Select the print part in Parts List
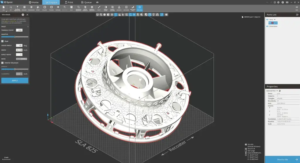This screenshot has width=300, height=163. [x=273, y=23]
